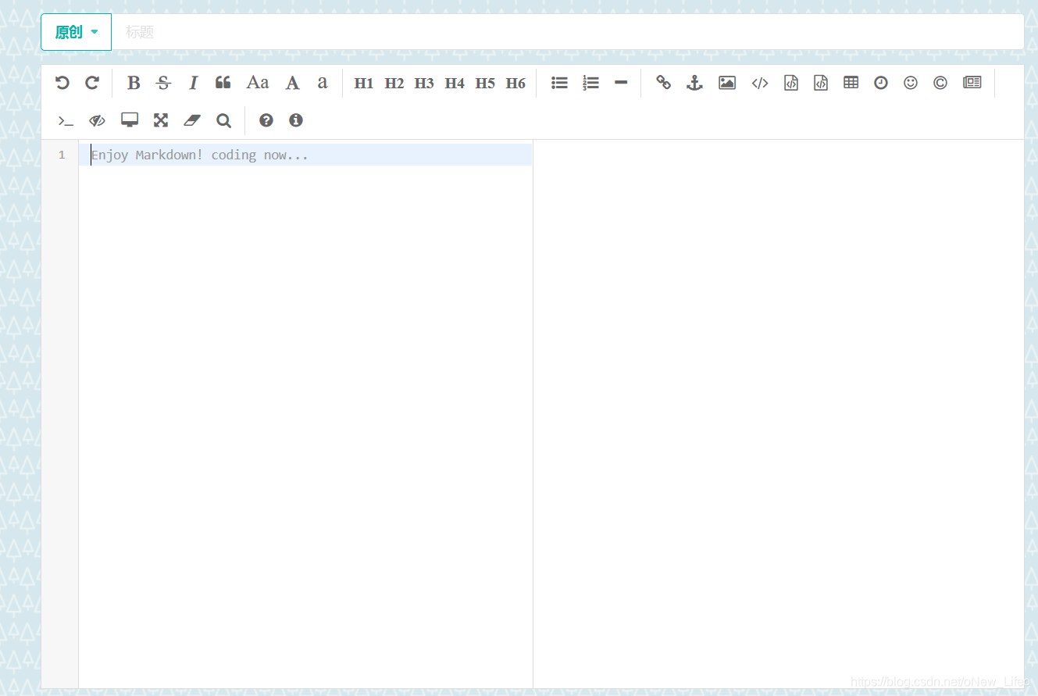The image size is (1038, 696).
Task: Insert H2 heading
Action: [394, 84]
